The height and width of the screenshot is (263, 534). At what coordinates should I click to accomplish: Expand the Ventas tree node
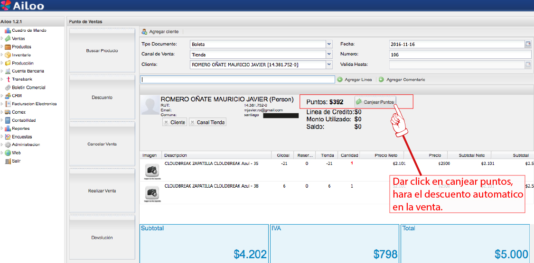[x=2, y=38]
